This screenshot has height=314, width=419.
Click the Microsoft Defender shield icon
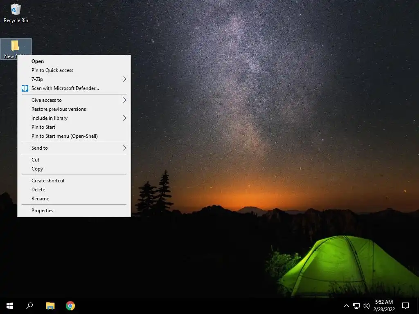pos(25,88)
